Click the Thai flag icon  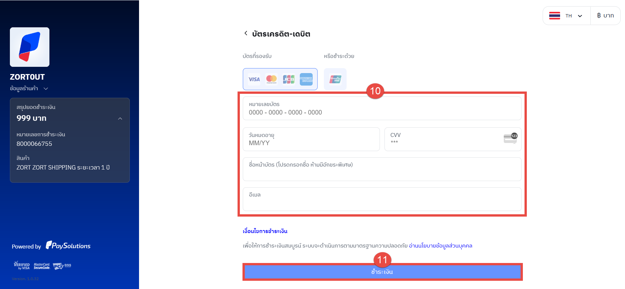tap(554, 16)
